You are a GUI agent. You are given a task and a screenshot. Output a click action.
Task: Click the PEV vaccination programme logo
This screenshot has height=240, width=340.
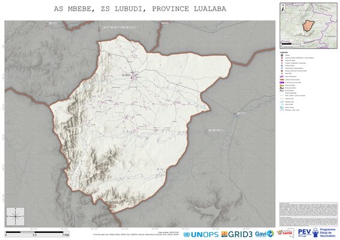point(317,233)
